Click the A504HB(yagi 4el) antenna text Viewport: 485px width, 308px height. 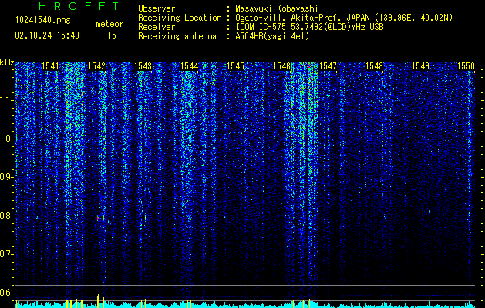pyautogui.click(x=272, y=36)
